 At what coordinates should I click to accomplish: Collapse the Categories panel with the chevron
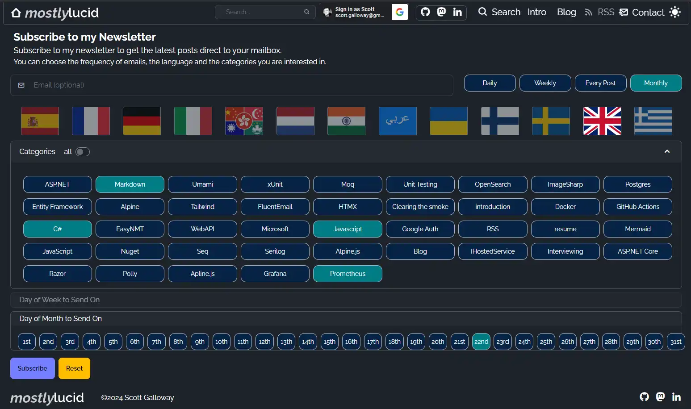point(667,152)
